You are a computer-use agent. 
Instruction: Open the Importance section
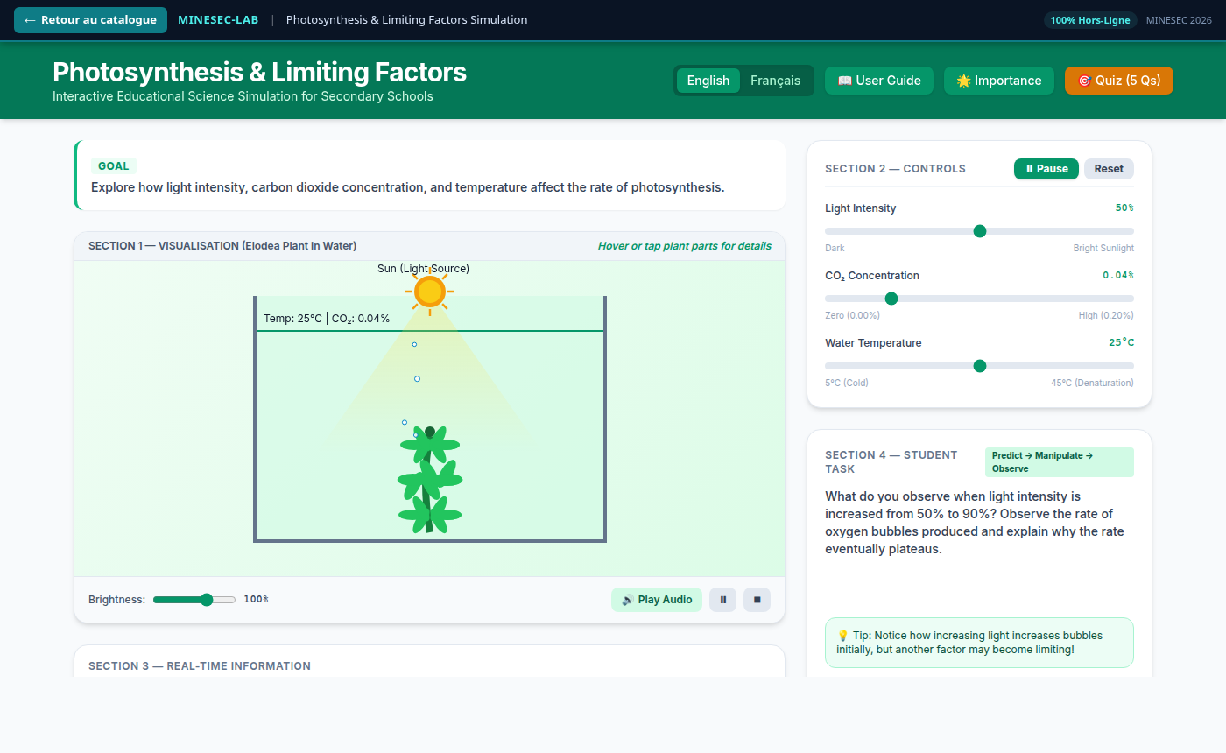click(999, 81)
